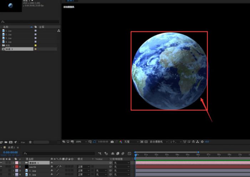Click the delete trash icon in Project panel
This screenshot has width=250, height=177.
[30, 142]
